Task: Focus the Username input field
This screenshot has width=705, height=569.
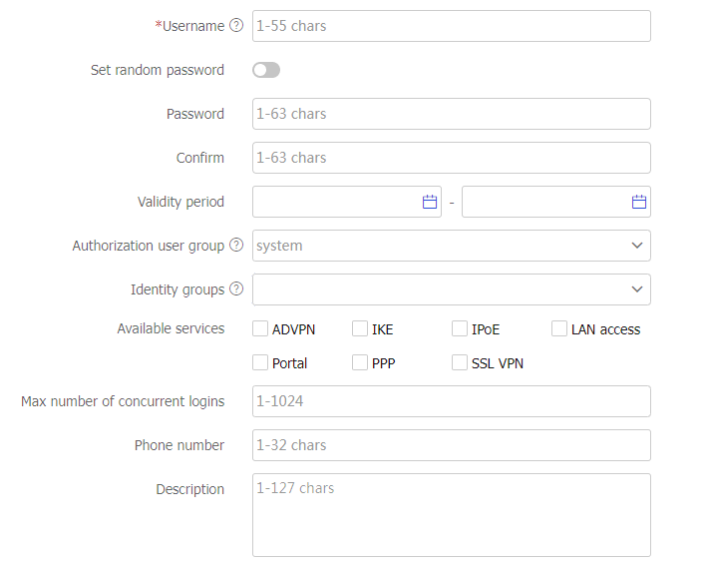Action: click(x=451, y=26)
